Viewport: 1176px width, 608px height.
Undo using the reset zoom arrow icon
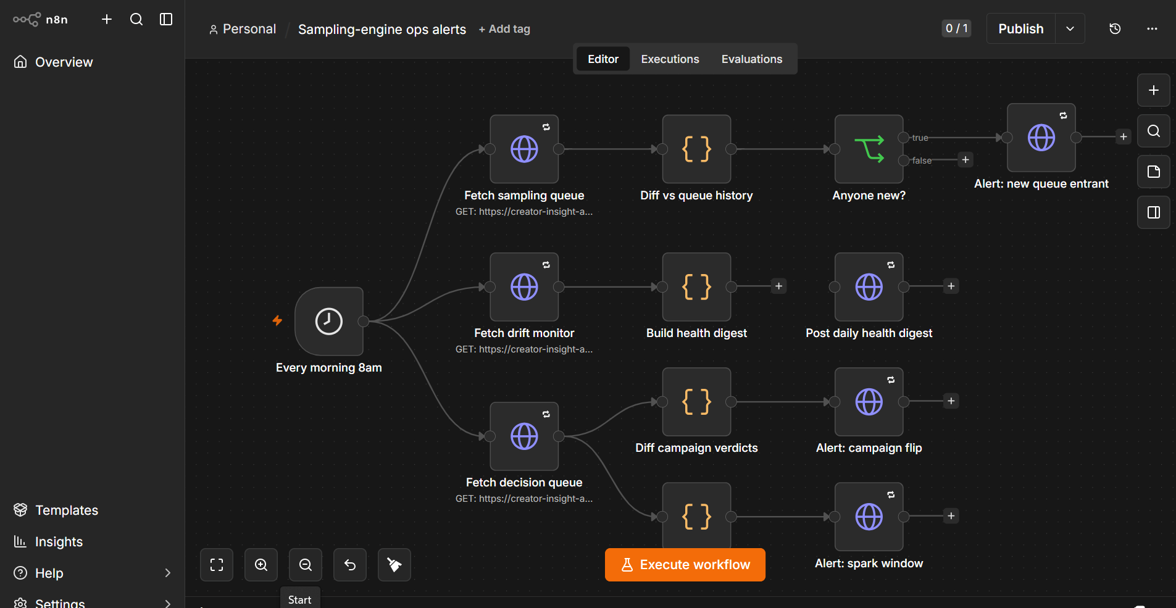tap(350, 565)
